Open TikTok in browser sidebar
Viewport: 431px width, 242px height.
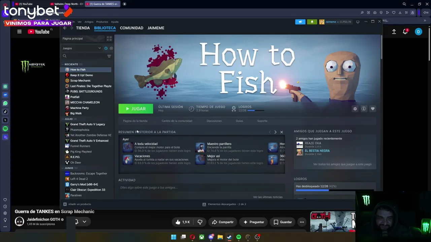tap(5, 112)
